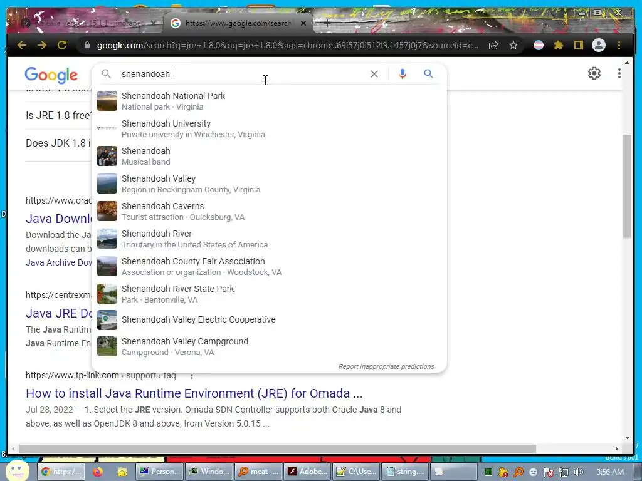Pick the Shenandoah Valley region suggestion
The width and height of the screenshot is (642, 481).
click(x=269, y=184)
